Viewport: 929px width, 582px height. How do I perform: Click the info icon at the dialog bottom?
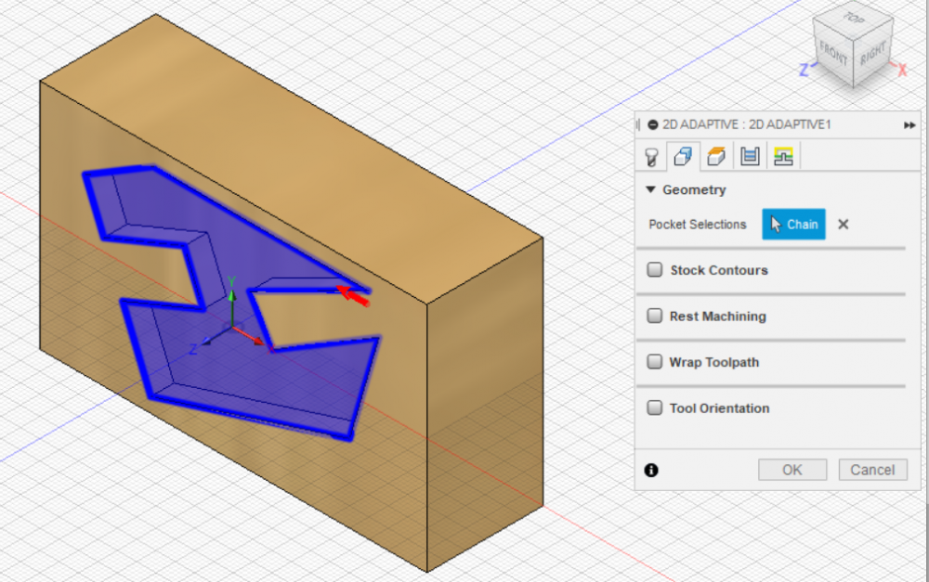pos(651,470)
